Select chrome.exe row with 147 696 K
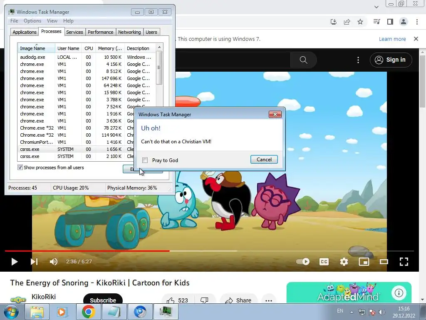Image resolution: width=426 pixels, height=320 pixels. pos(86,78)
